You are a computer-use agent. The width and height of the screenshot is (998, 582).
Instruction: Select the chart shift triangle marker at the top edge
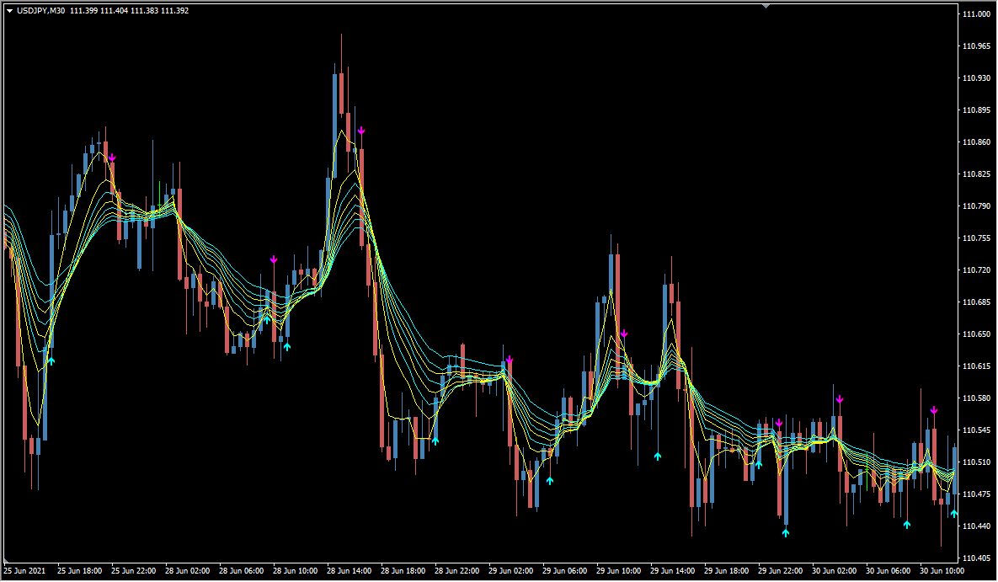click(766, 6)
